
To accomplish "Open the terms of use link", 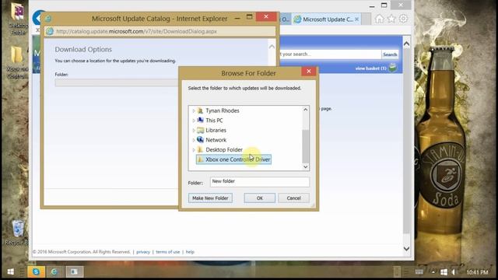I will (168, 252).
